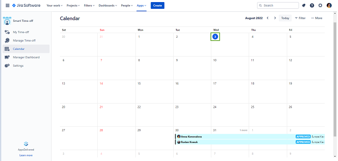Select Calendar in the sidebar

point(26,49)
